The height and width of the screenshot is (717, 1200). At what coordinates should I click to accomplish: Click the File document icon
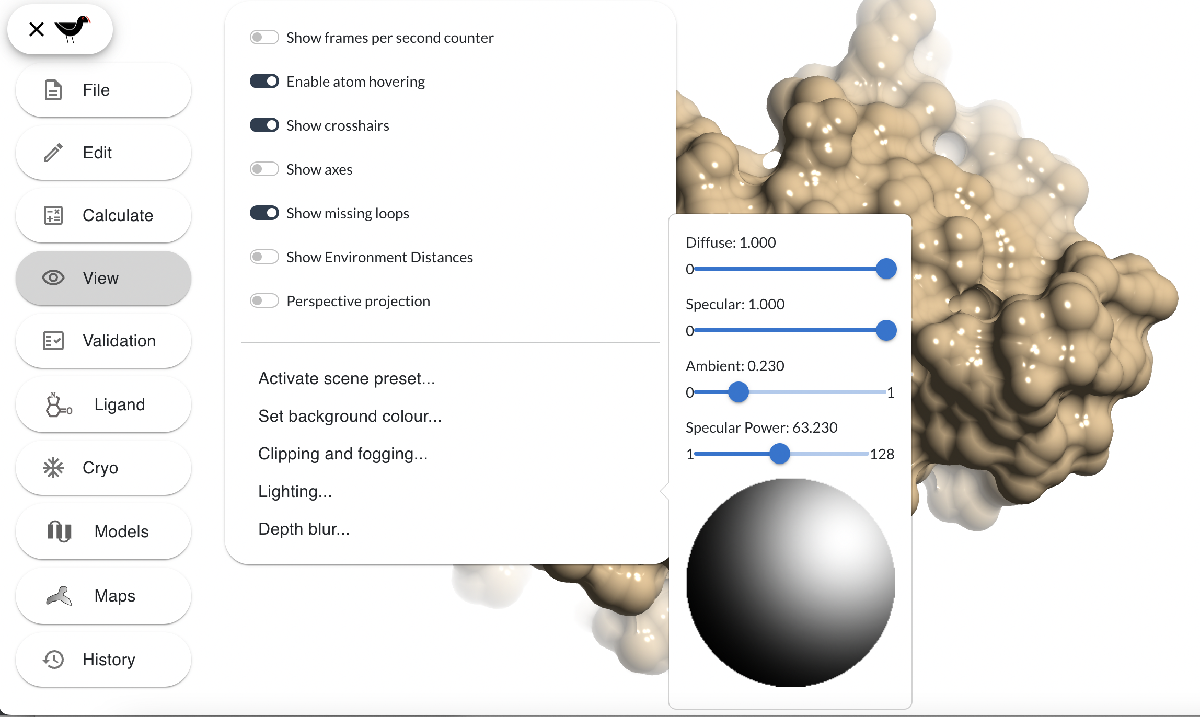point(53,90)
